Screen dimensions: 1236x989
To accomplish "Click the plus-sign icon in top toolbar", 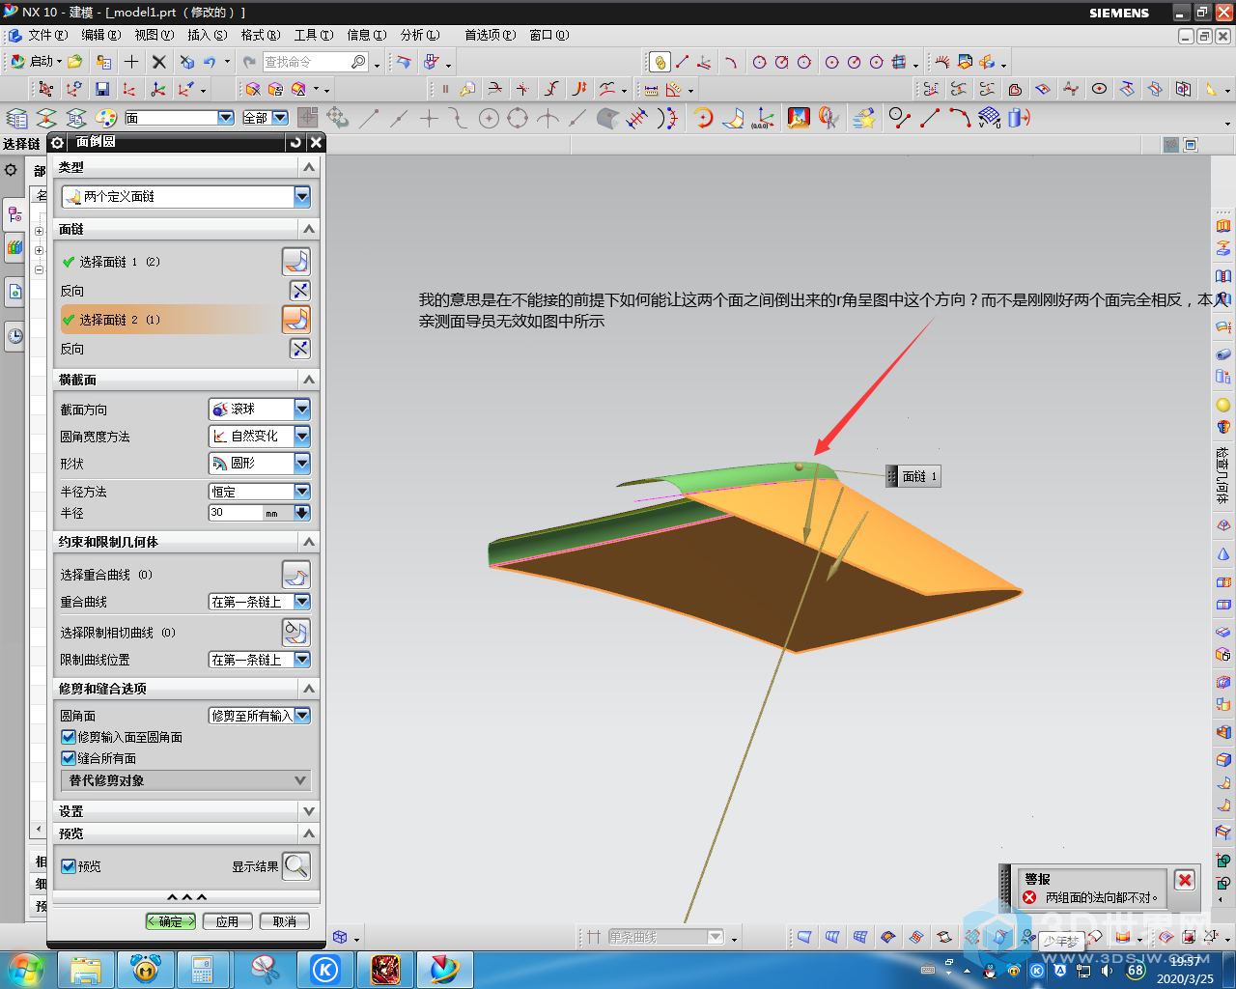I will [131, 62].
